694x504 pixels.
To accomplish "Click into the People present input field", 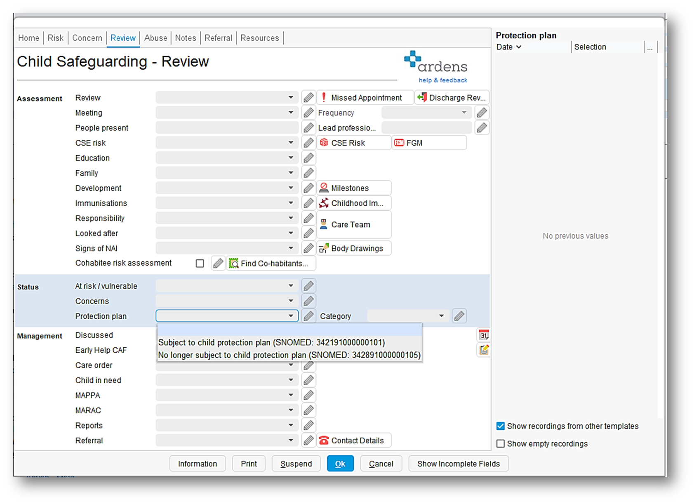I will (227, 128).
